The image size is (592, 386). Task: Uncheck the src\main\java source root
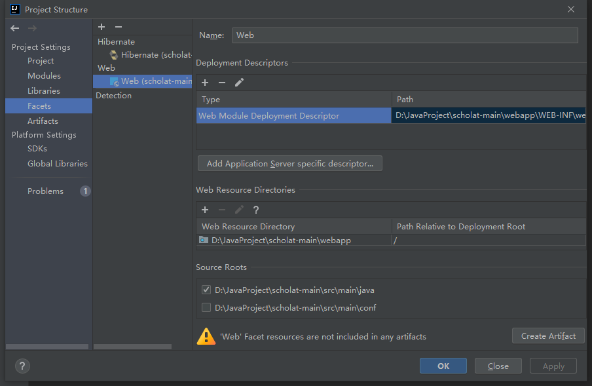tap(206, 290)
